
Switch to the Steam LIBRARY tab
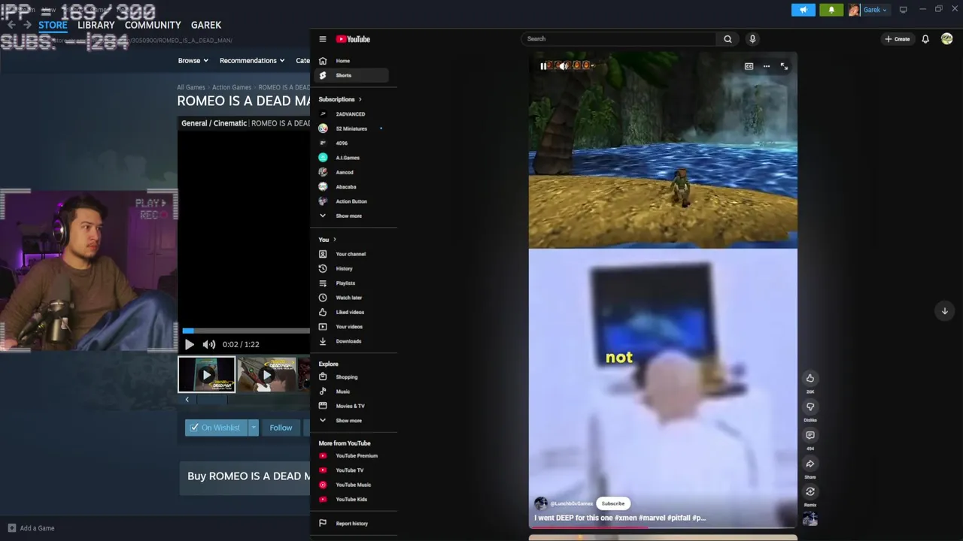tap(96, 25)
